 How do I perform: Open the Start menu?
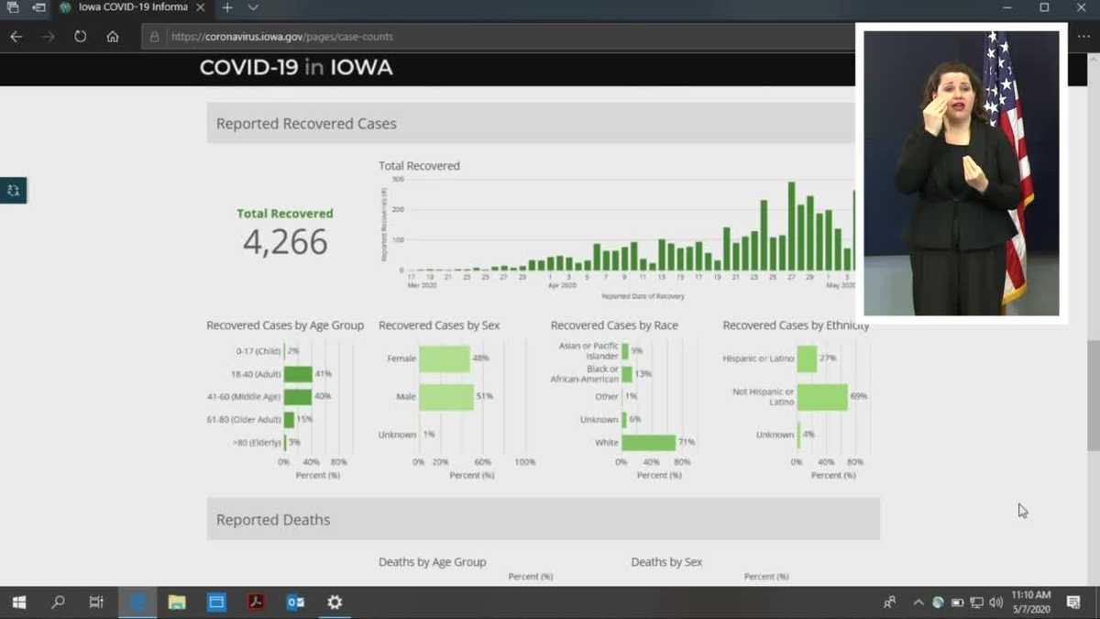(x=18, y=602)
